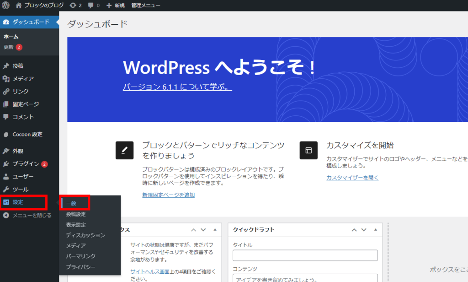Click into the タイトル input field
The width and height of the screenshot is (468, 282).
pos(305,255)
